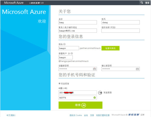
Task: Open the 隐私与 Cookie footer link
Action: [x=76, y=115]
